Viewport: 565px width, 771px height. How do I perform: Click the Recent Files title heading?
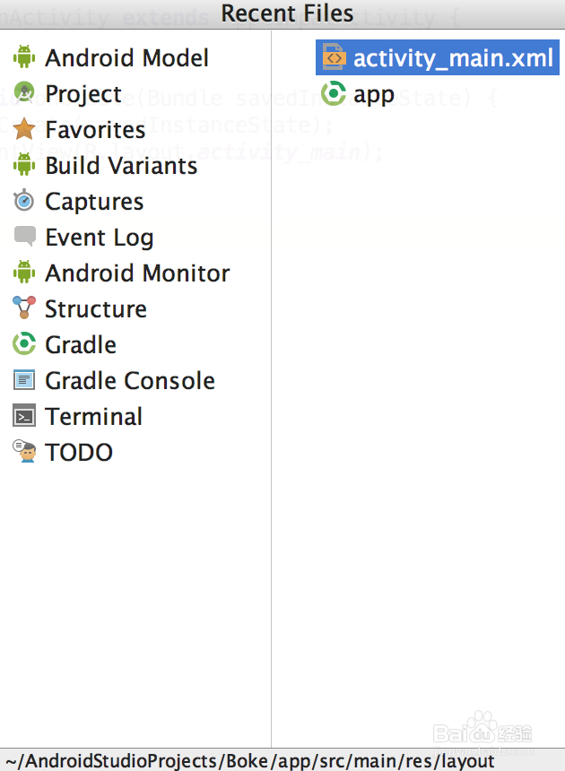coord(287,13)
